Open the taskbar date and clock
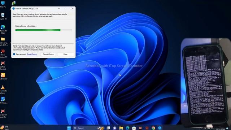Screen dimensions: 231x130 221,129
